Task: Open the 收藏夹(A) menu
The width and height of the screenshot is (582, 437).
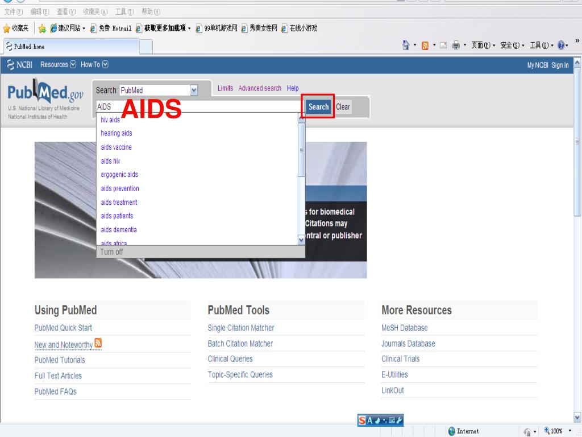Action: (x=95, y=12)
